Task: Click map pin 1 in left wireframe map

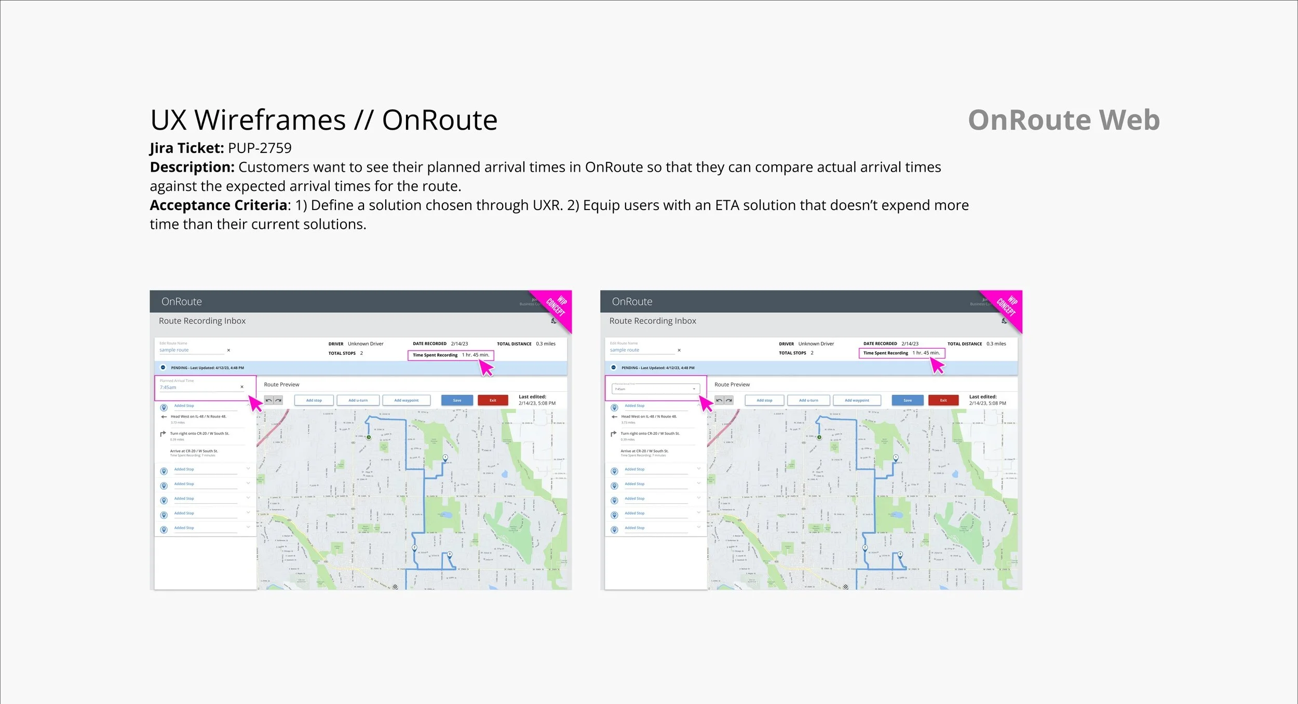Action: (445, 458)
